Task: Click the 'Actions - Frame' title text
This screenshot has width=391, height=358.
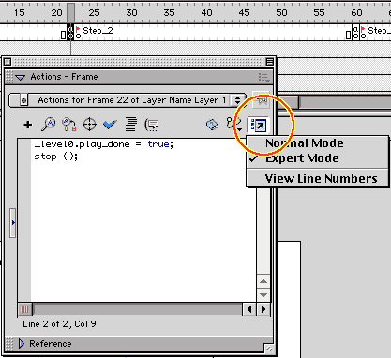Action: [x=64, y=77]
